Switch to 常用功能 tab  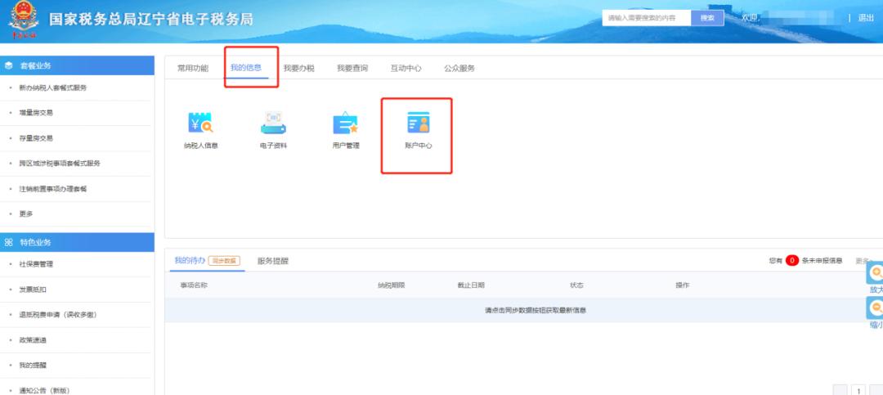coord(193,68)
